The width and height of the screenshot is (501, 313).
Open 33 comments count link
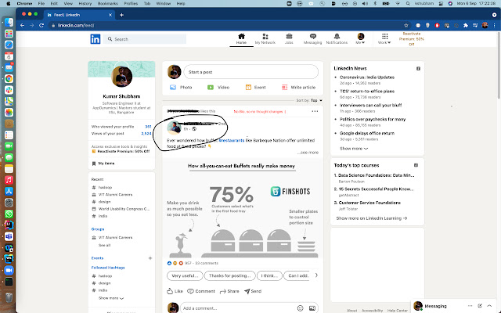[x=207, y=263]
